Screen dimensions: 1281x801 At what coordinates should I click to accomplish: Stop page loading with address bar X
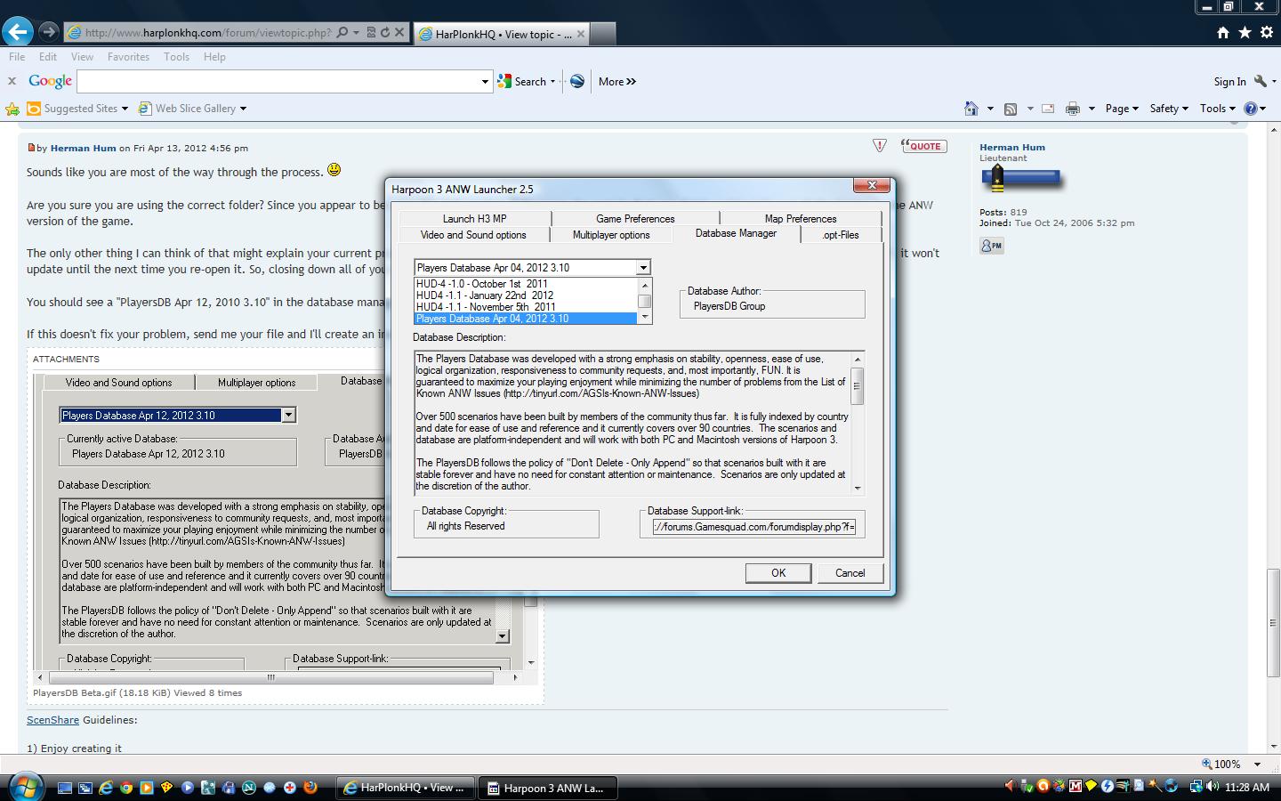pos(399,33)
